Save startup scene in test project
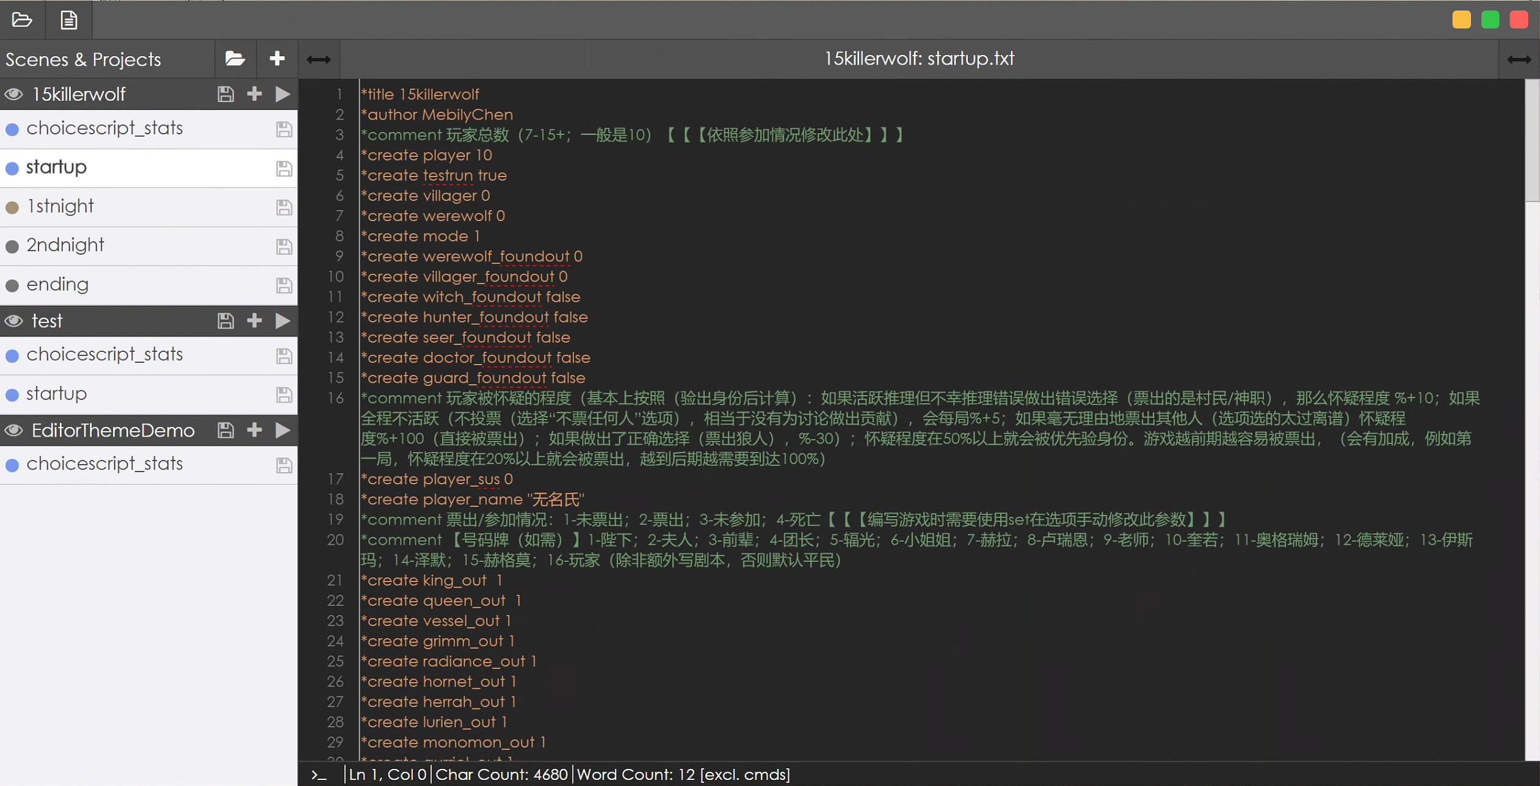Viewport: 1540px width, 786px height. point(284,395)
